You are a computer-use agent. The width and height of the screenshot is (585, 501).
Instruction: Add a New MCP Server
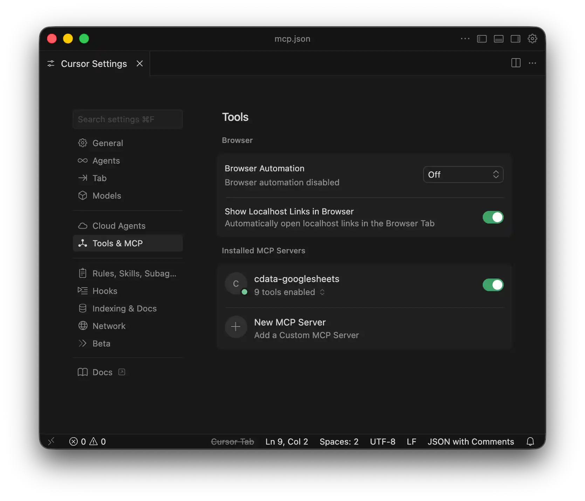[x=290, y=322]
